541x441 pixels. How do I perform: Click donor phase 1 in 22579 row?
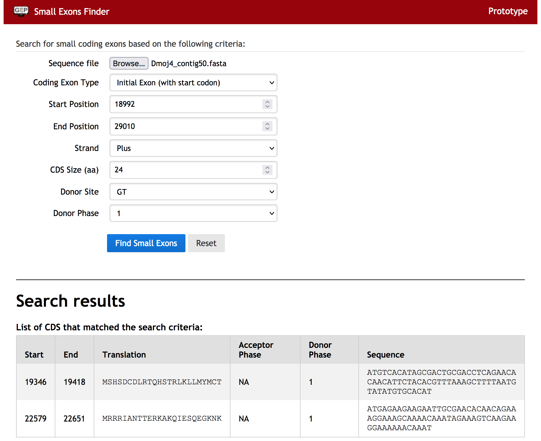(x=311, y=419)
